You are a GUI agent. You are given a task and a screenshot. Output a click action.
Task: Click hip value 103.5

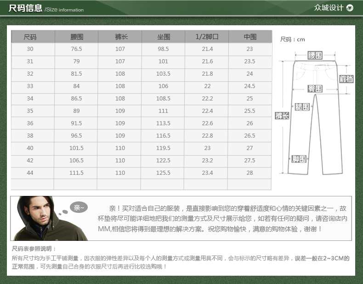click(163, 74)
